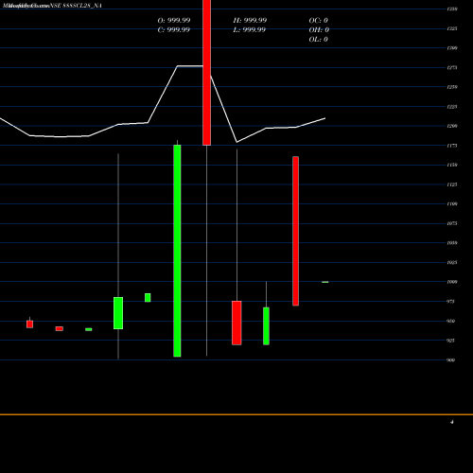The image size is (473, 473).
Task: Click the 1100 price axis label
Action: 452,203
